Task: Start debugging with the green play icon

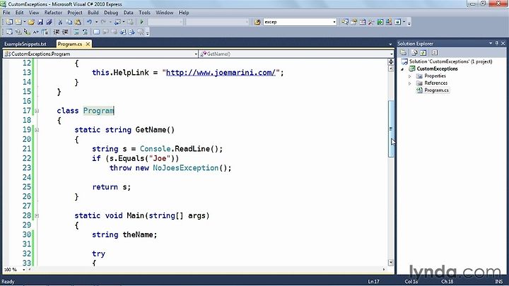Action: tap(141, 22)
